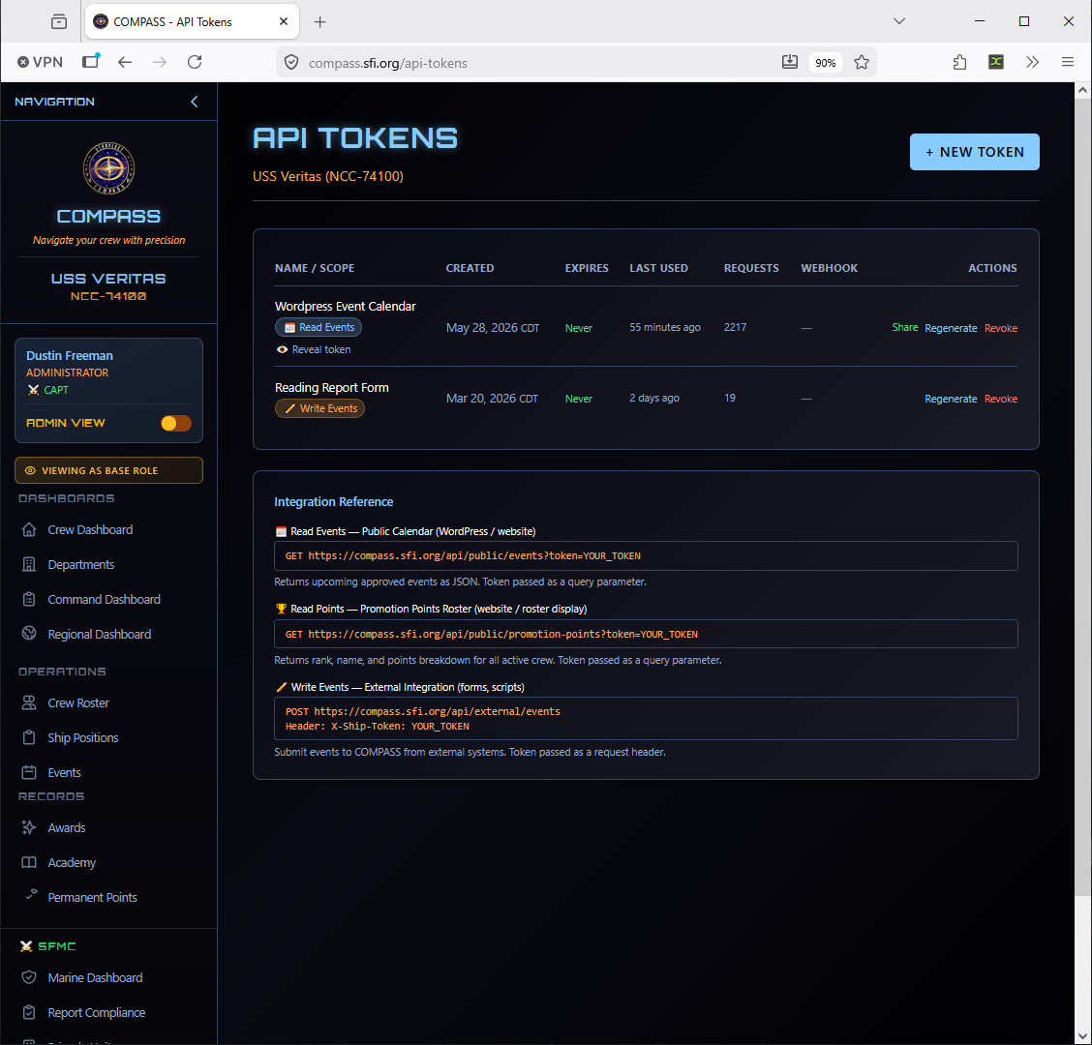Open the containers tab icon
The width and height of the screenshot is (1092, 1045).
pos(91,62)
